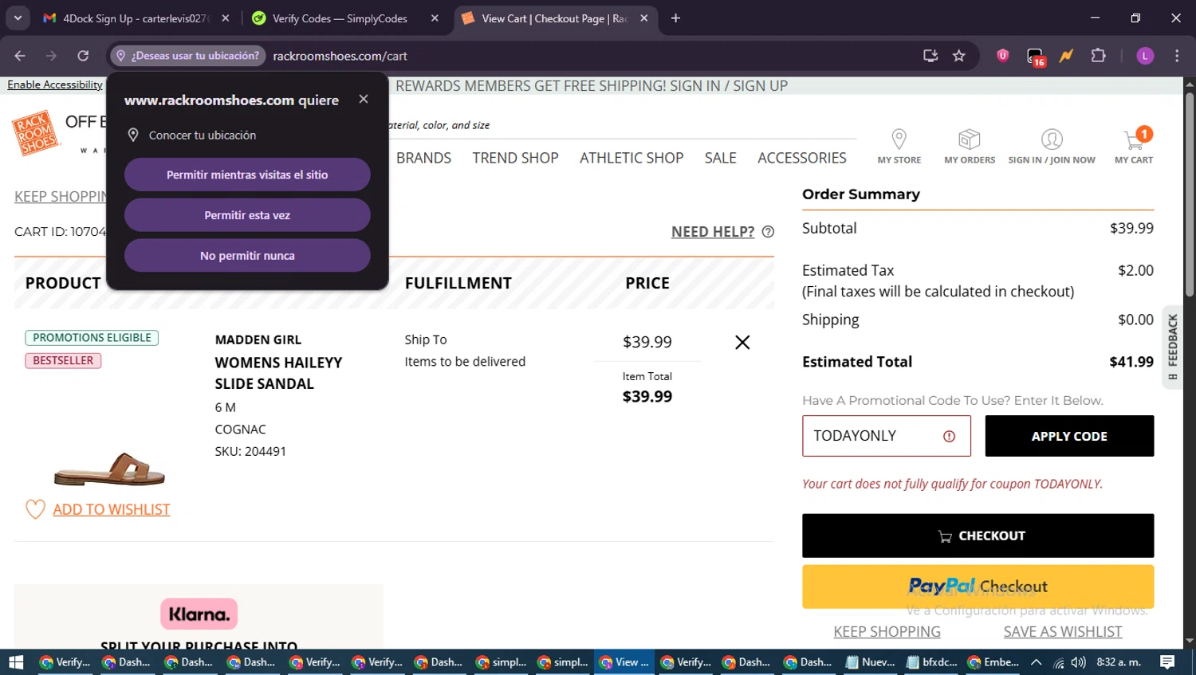The image size is (1196, 675).
Task: Open the Windows notification center
Action: tap(1167, 662)
